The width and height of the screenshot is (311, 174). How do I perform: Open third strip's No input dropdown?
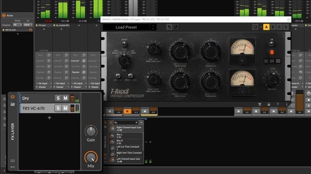pos(79,84)
